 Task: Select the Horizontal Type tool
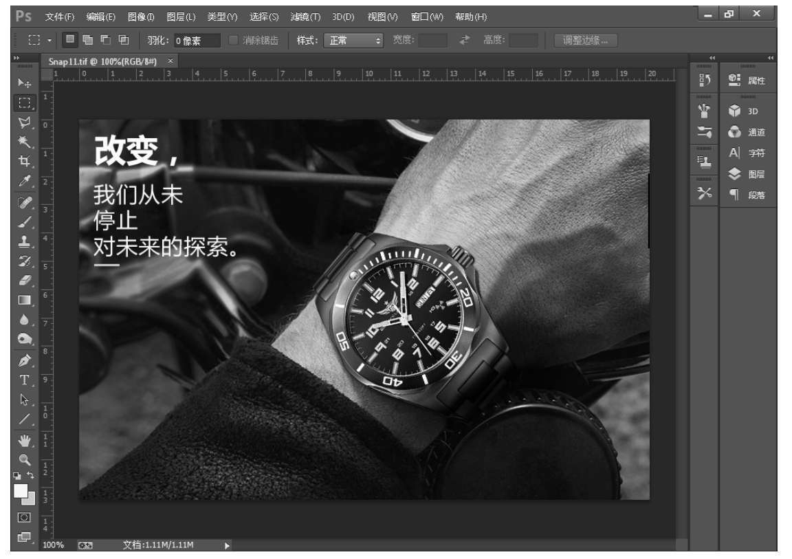24,380
